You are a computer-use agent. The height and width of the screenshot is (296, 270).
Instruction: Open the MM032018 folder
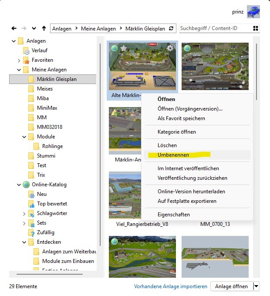click(x=50, y=127)
